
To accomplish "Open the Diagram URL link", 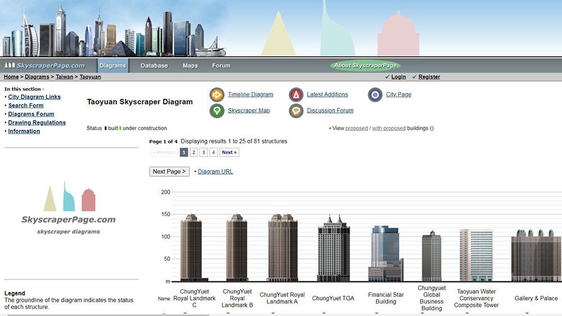I will 215,171.
